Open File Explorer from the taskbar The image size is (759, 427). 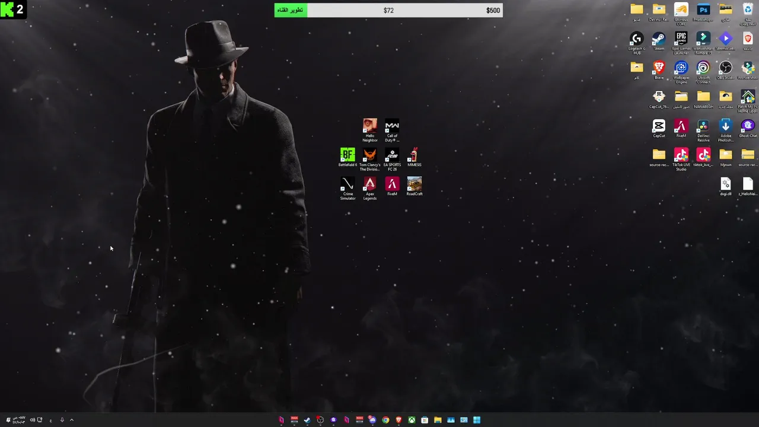(438, 420)
